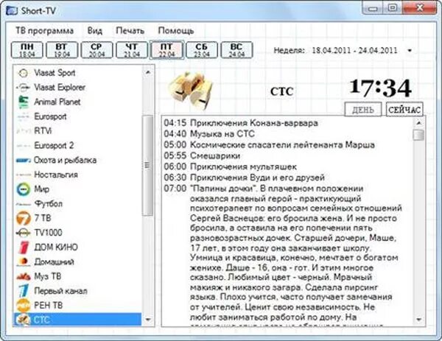Viewport: 442px width, 341px height.
Task: Click the СТС logo in the channel list
Action: coord(23,320)
